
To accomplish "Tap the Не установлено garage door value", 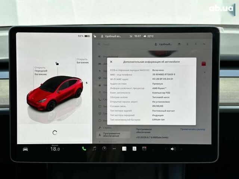I will point(161,102).
